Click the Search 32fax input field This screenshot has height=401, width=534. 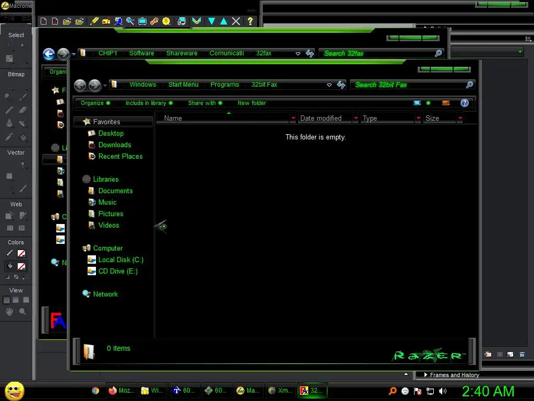click(377, 54)
